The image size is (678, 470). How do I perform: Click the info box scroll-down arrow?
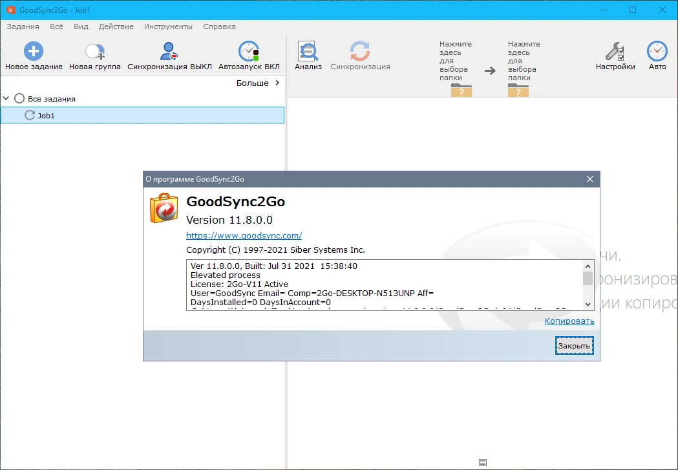pos(588,304)
